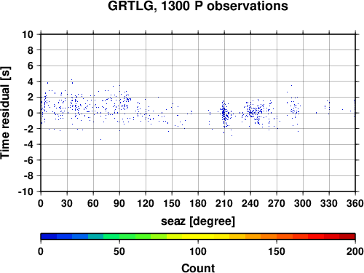Click the x-axis tick label 360
This screenshot has width=364, height=273.
[355, 203]
